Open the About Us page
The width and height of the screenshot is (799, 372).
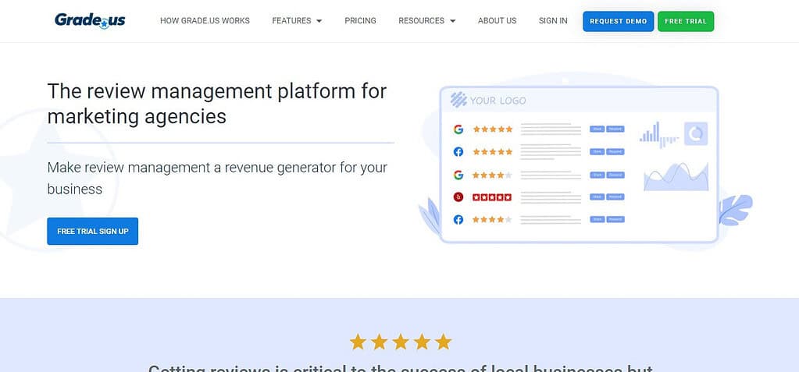click(497, 21)
